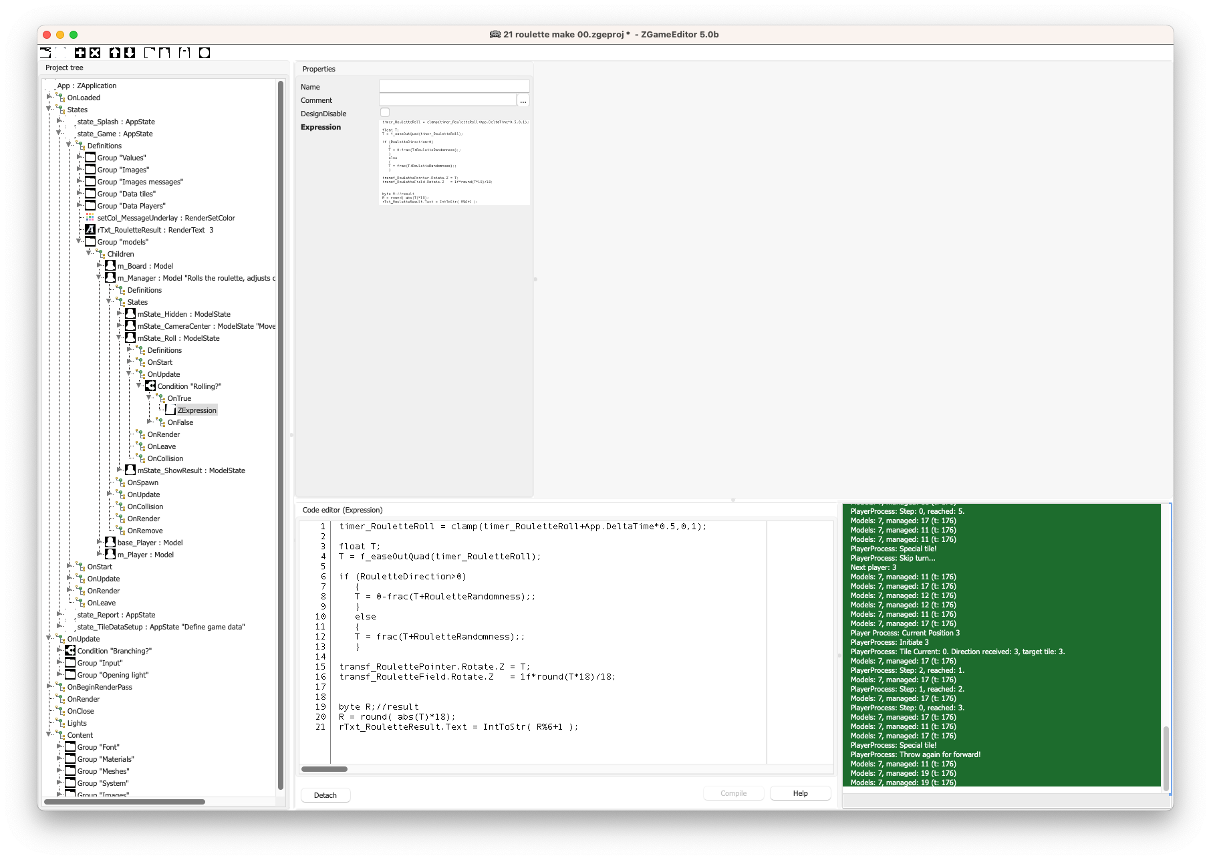Click the model icon next to m_Board
Image resolution: width=1211 pixels, height=860 pixels.
[110, 266]
